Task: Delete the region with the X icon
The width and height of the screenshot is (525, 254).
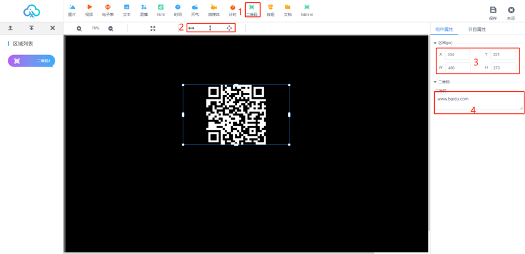Action: pyautogui.click(x=52, y=28)
